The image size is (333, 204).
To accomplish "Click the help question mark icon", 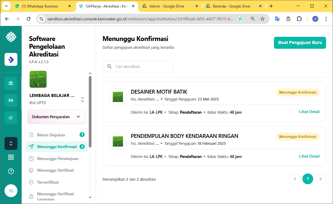I will 11,171.
